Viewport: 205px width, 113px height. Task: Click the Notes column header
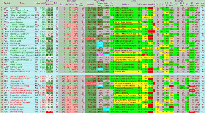pyautogui.click(x=37, y=3)
